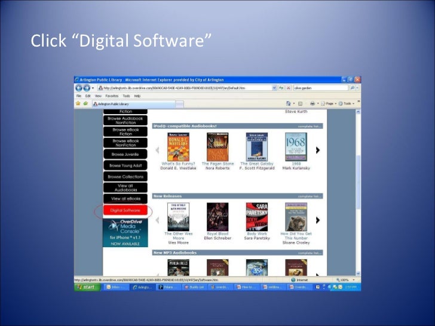435x326 pixels.
Task: Click previous arrow in New Releases row
Action: pos(157,220)
